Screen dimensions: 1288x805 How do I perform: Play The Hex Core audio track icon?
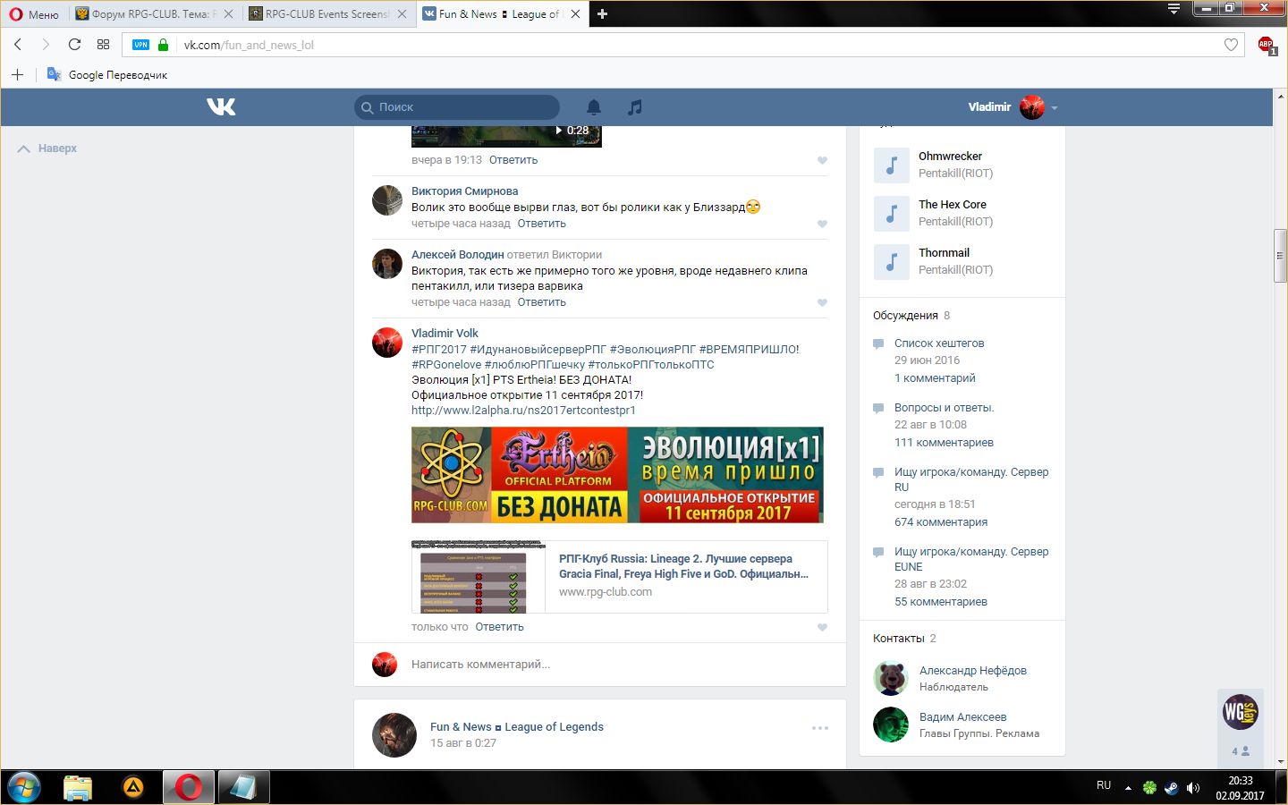click(x=891, y=213)
